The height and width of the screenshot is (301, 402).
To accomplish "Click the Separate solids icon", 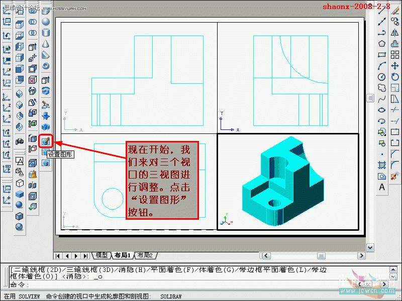I will [x=33, y=185].
